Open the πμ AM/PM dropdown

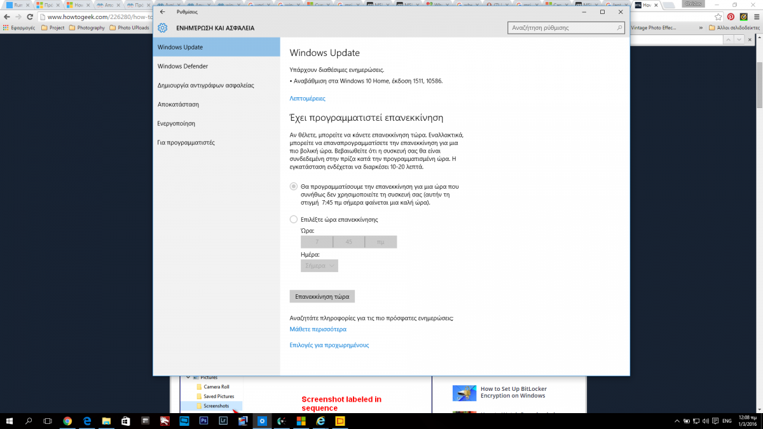pyautogui.click(x=381, y=242)
